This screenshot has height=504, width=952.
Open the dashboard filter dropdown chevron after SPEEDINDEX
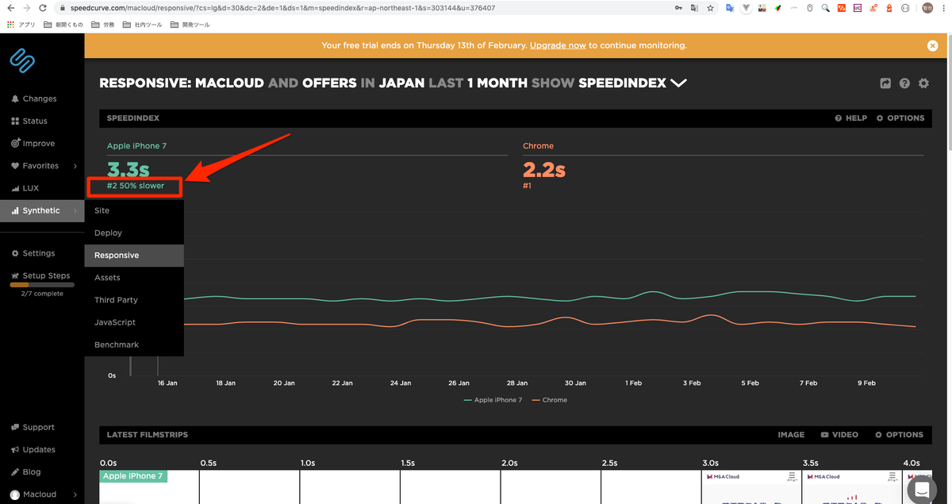pyautogui.click(x=678, y=83)
